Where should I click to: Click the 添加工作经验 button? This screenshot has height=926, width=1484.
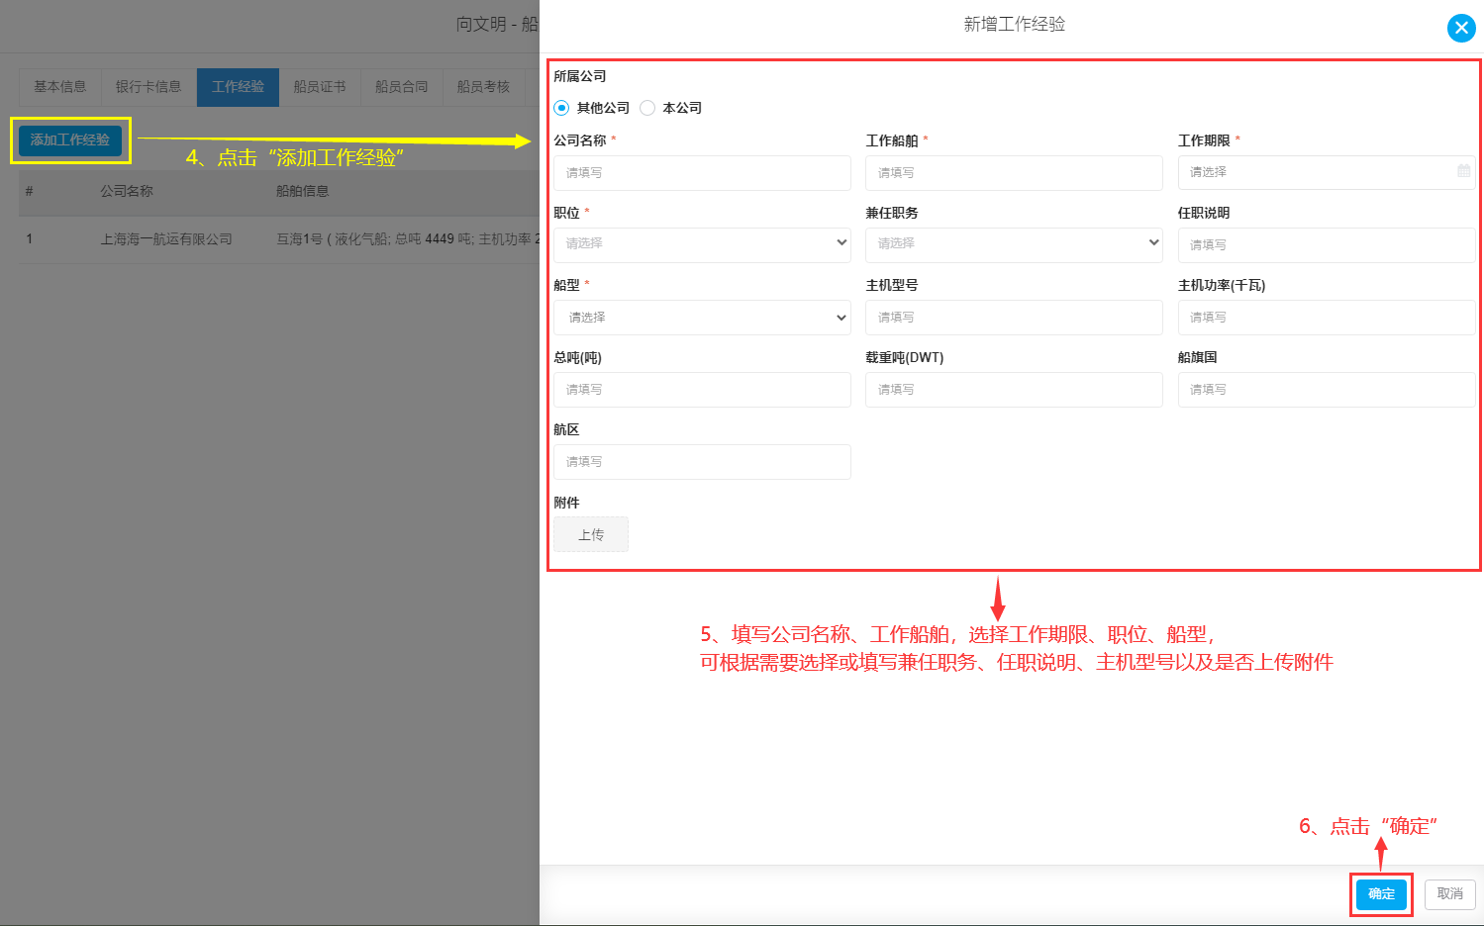tap(70, 140)
